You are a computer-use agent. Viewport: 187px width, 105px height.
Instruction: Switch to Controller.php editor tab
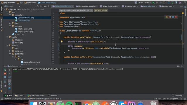coord(149,6)
